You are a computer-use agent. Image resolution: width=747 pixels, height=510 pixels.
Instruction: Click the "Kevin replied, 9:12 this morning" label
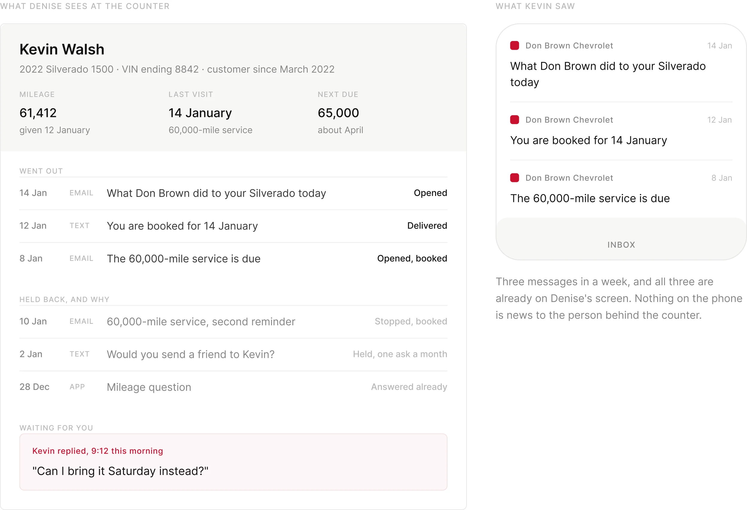(98, 451)
